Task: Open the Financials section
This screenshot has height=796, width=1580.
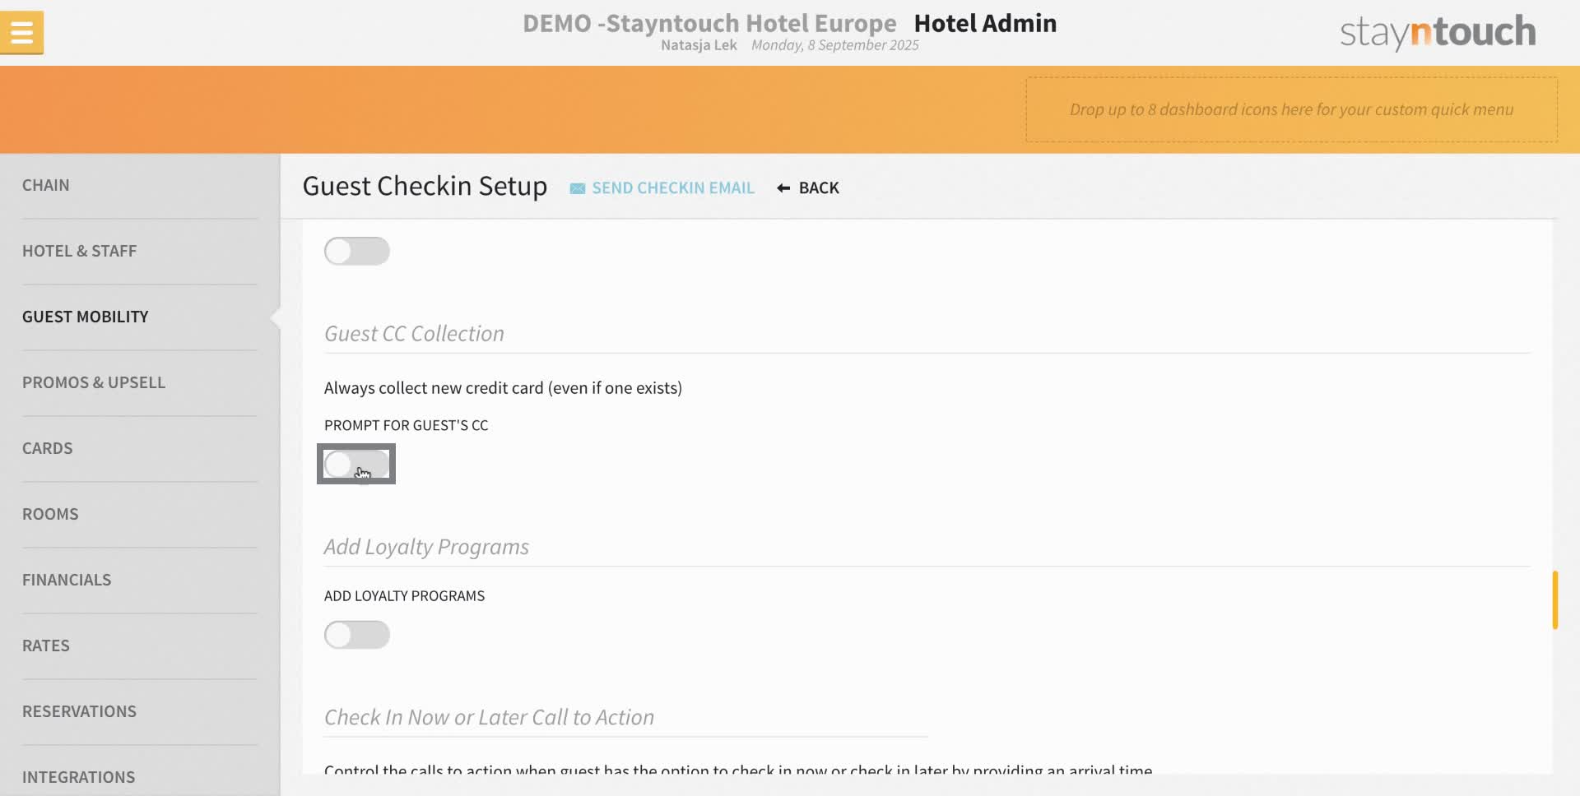Action: (67, 580)
